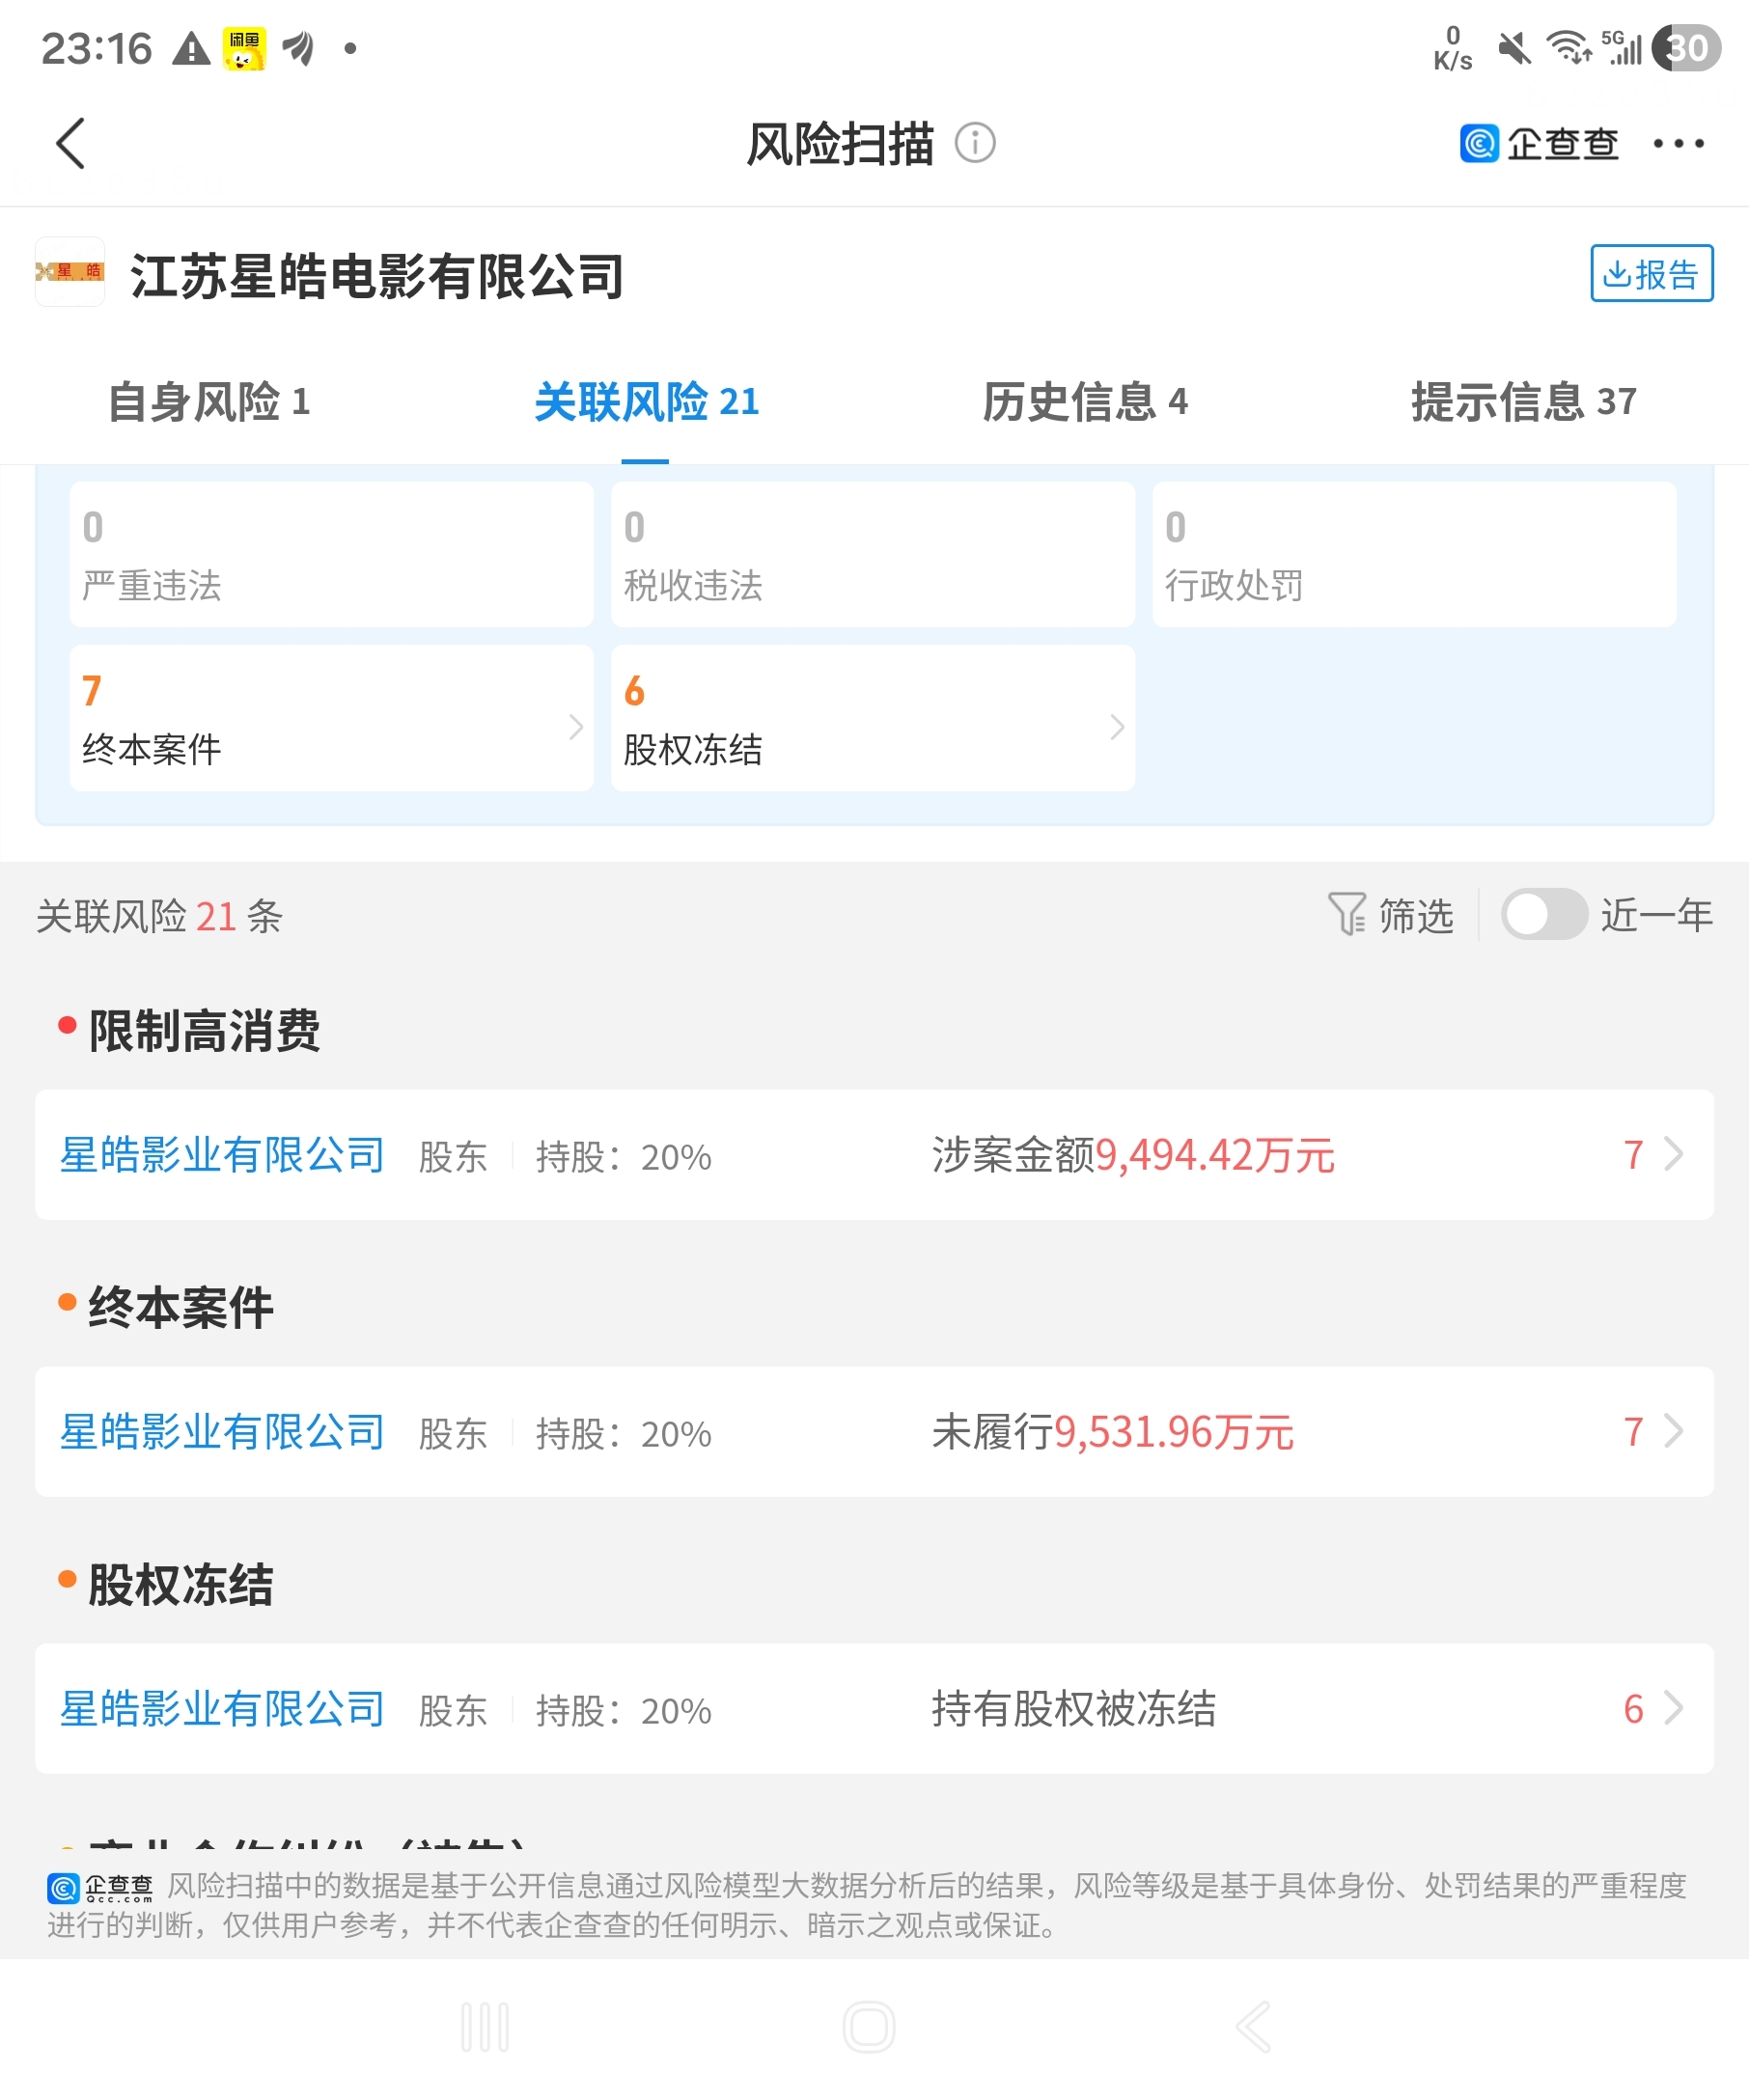Tap the 行政处罚 0 card
1749x2100 pixels.
1414,555
